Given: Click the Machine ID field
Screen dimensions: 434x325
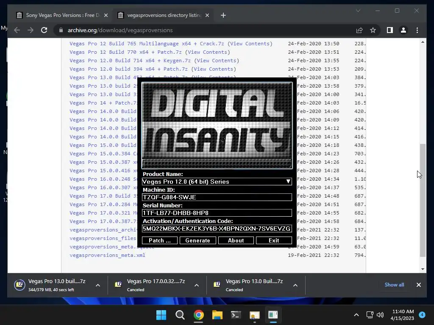Looking at the screenshot, I should 217,197.
